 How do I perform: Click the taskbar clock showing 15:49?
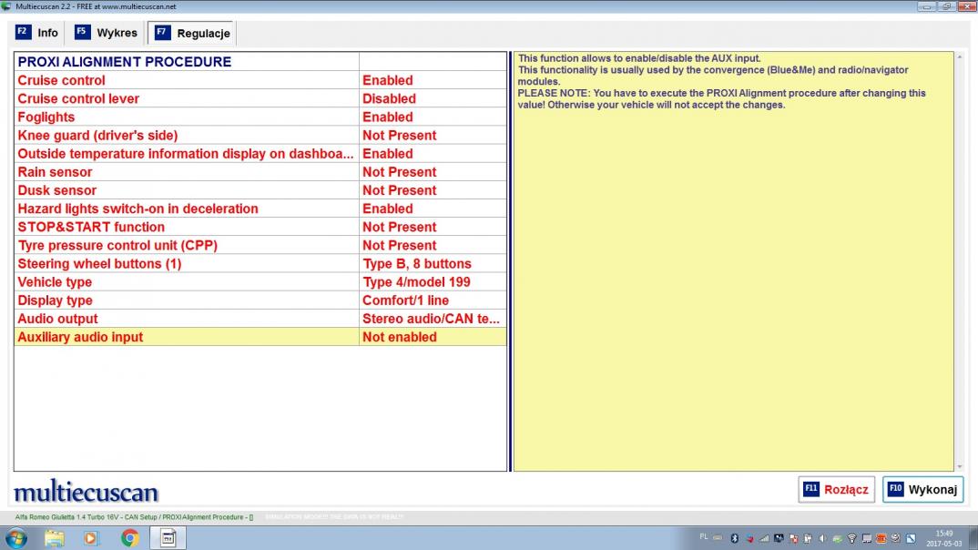coord(944,538)
